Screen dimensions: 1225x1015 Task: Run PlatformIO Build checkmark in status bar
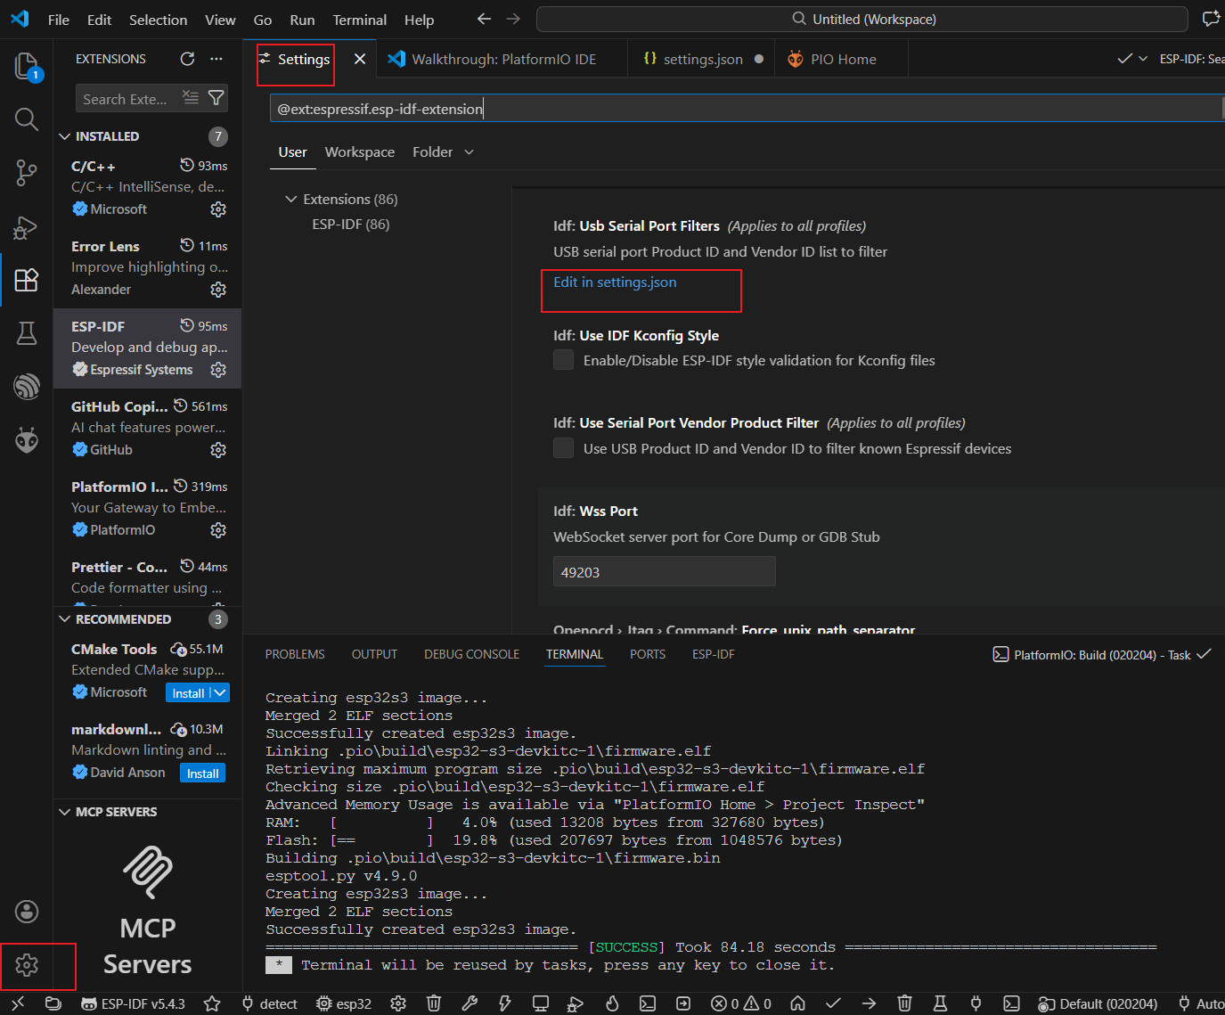(833, 1003)
